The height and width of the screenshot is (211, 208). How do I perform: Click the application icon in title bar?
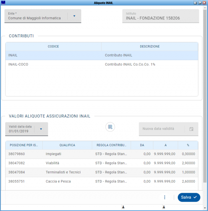click(3, 3)
